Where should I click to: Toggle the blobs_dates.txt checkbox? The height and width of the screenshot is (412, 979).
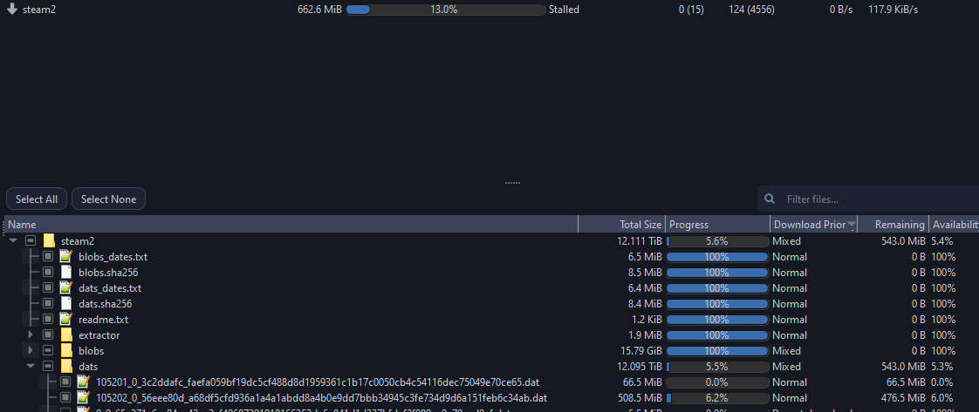[48, 257]
